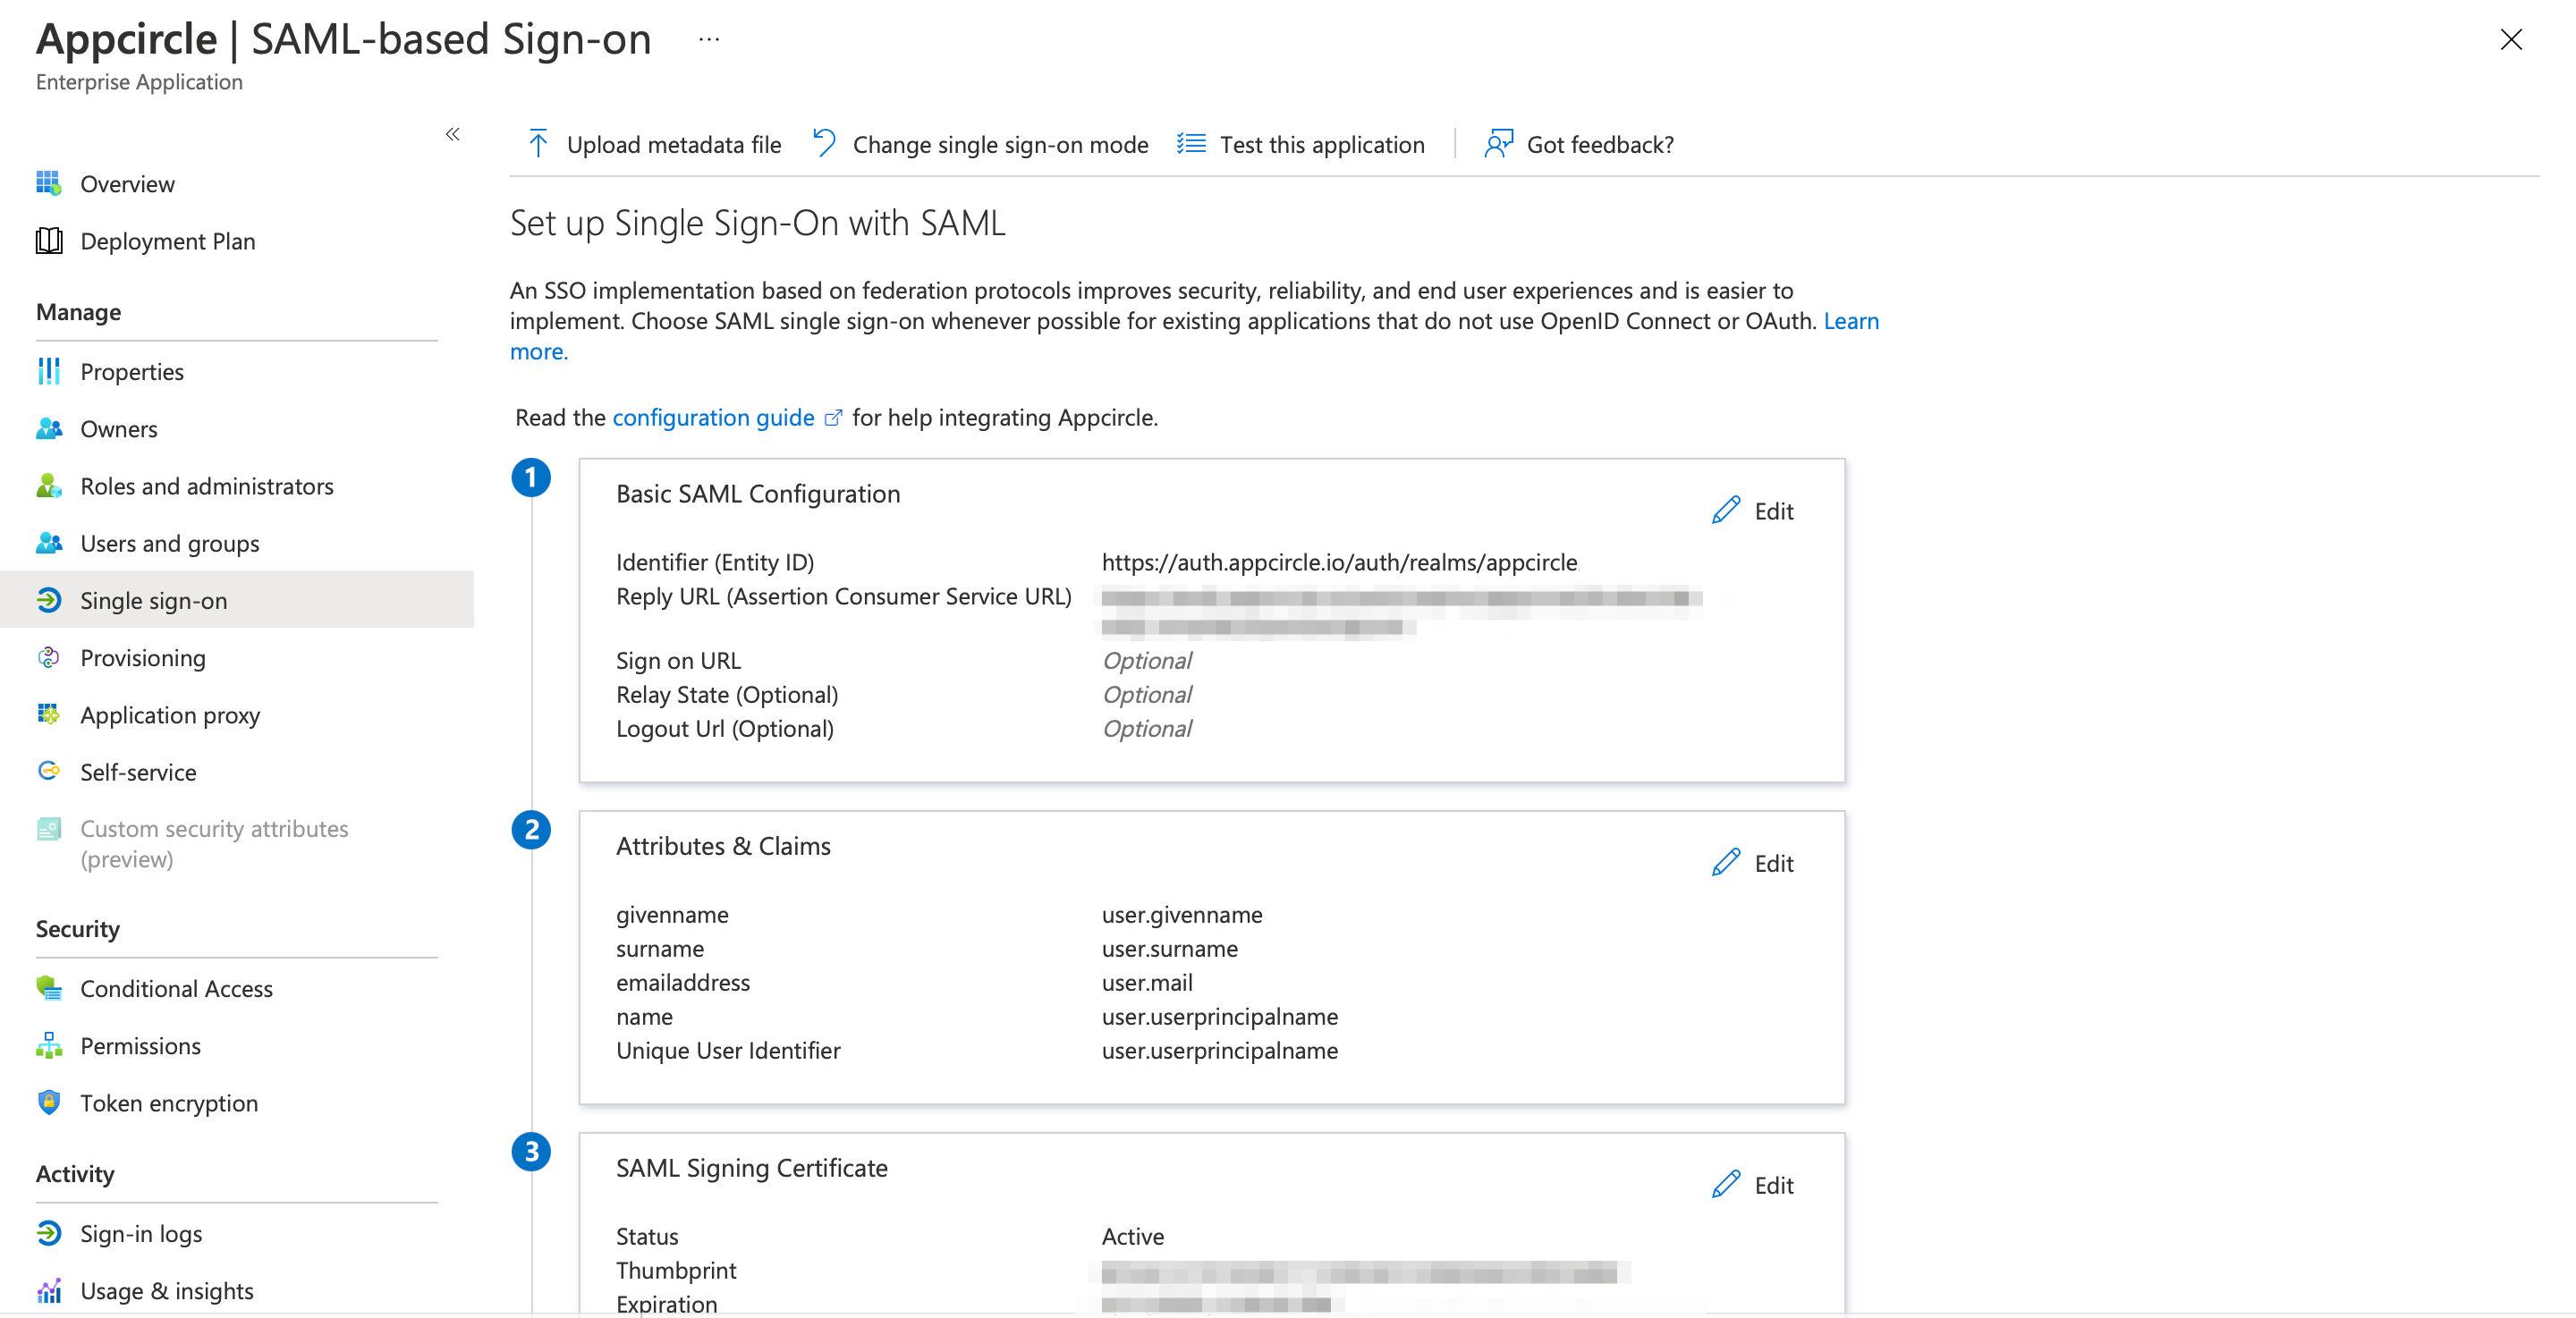Click the pencil icon for Basic SAML Configuration
This screenshot has width=2576, height=1318.
pos(1726,510)
